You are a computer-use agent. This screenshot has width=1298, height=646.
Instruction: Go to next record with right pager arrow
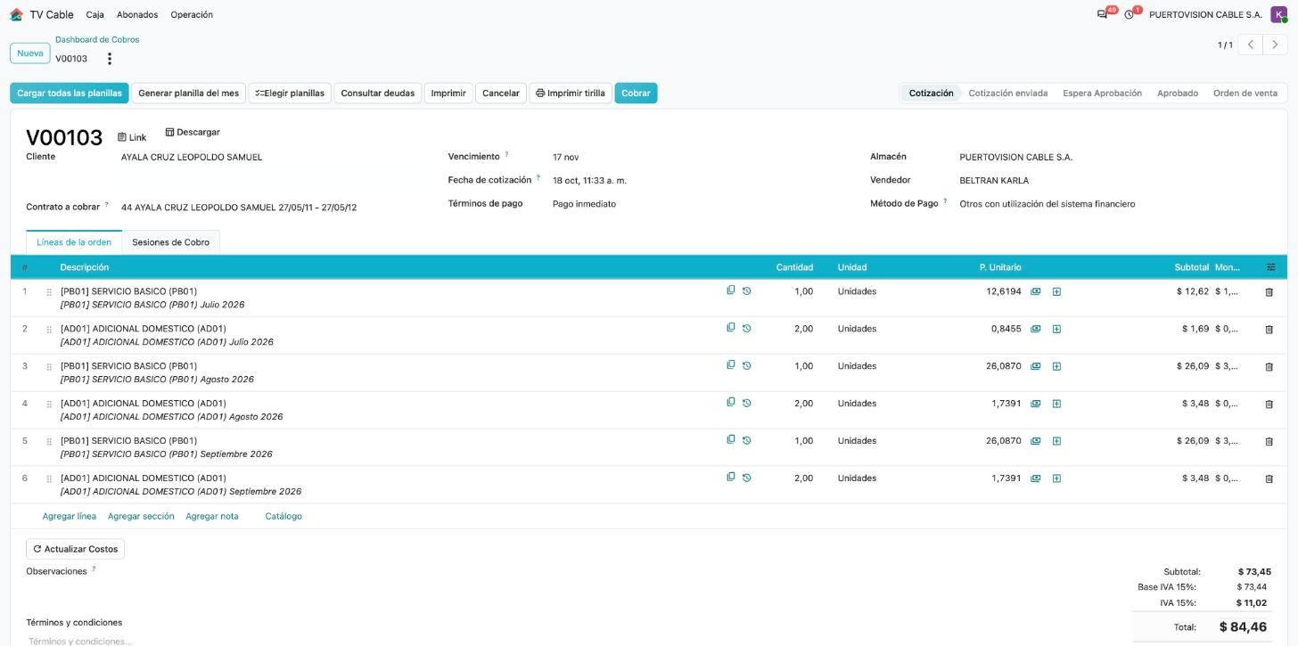tap(1275, 45)
